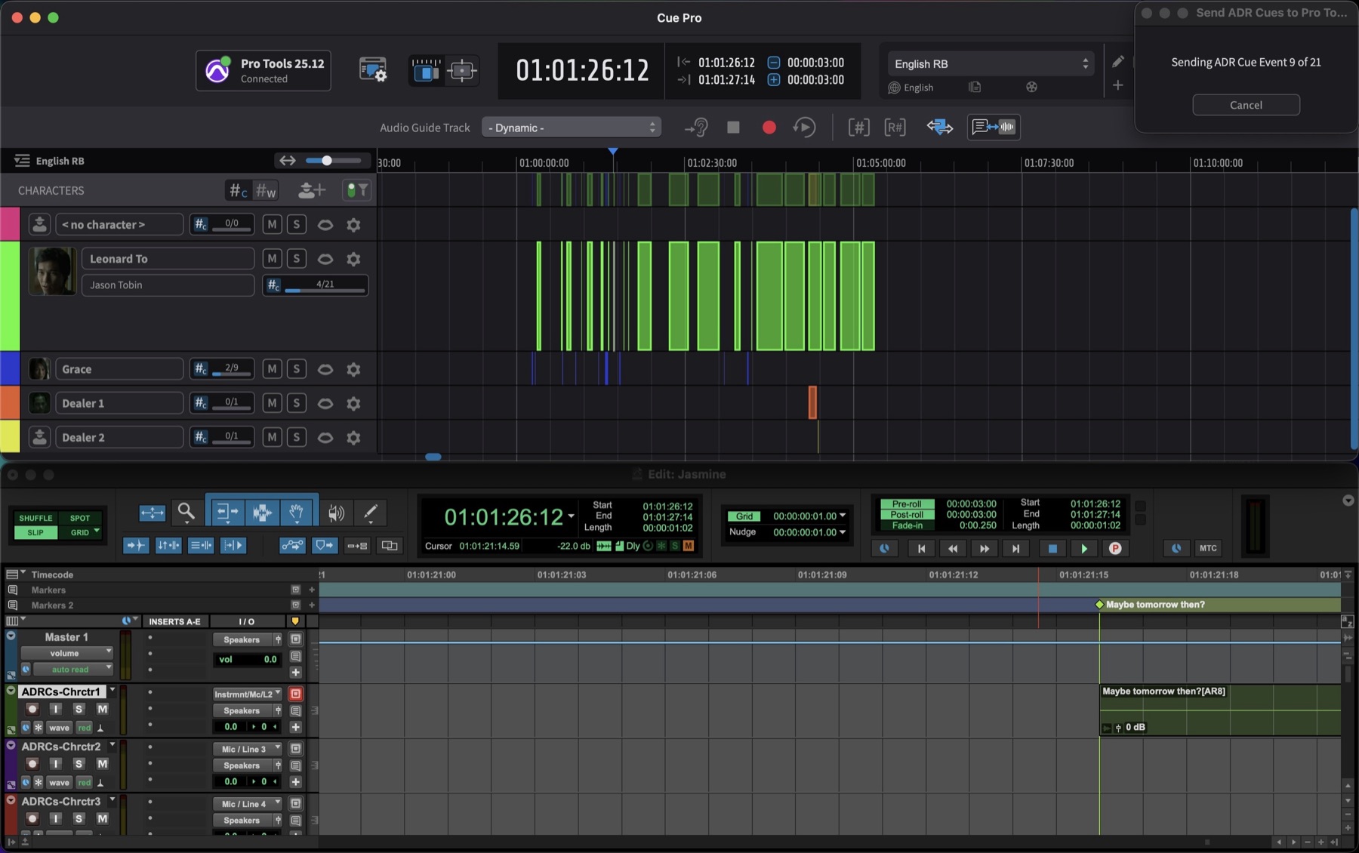Screen dimensions: 1359x853
Task: Click the INSERTS A-E column header
Action: [x=174, y=621]
